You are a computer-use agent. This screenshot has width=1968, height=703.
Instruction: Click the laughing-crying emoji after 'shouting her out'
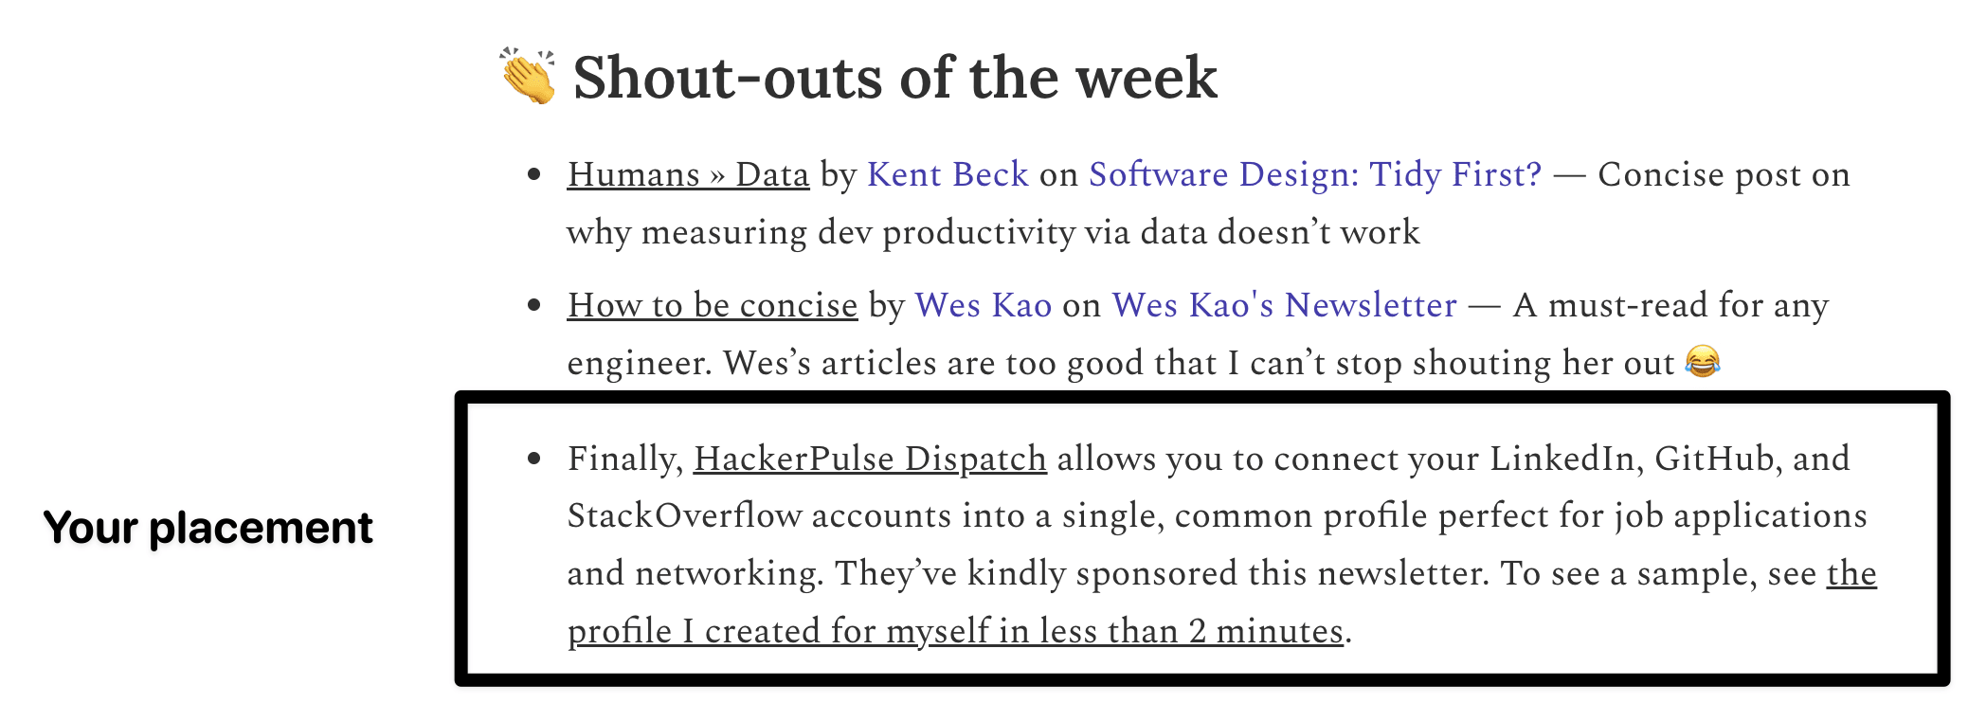pyautogui.click(x=1703, y=361)
